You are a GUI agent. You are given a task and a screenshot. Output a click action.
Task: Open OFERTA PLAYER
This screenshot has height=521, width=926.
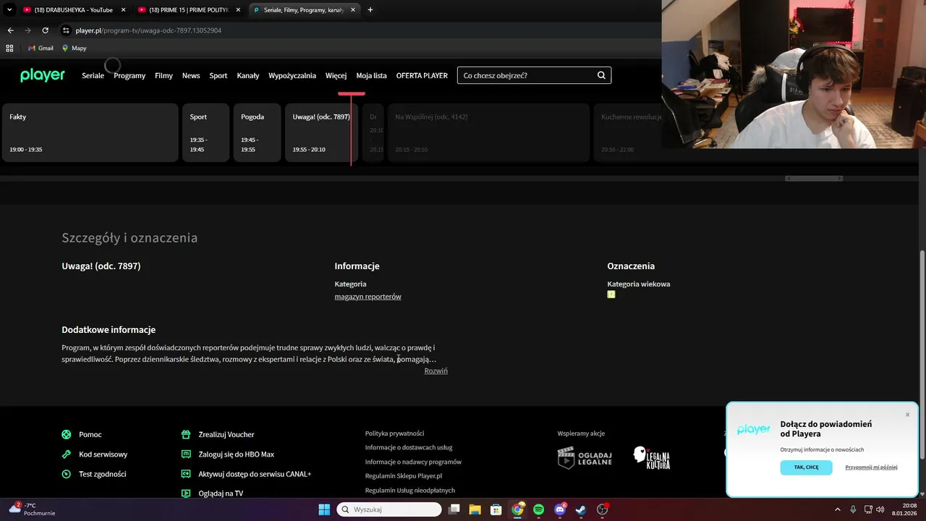pyautogui.click(x=422, y=75)
